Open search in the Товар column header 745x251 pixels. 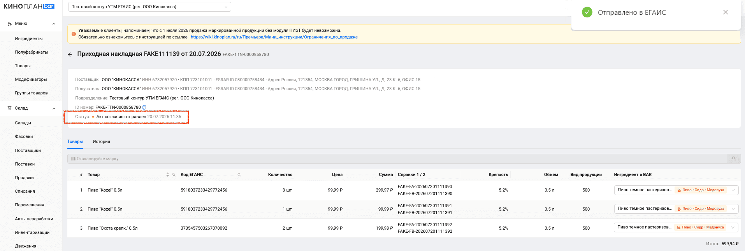click(x=174, y=175)
